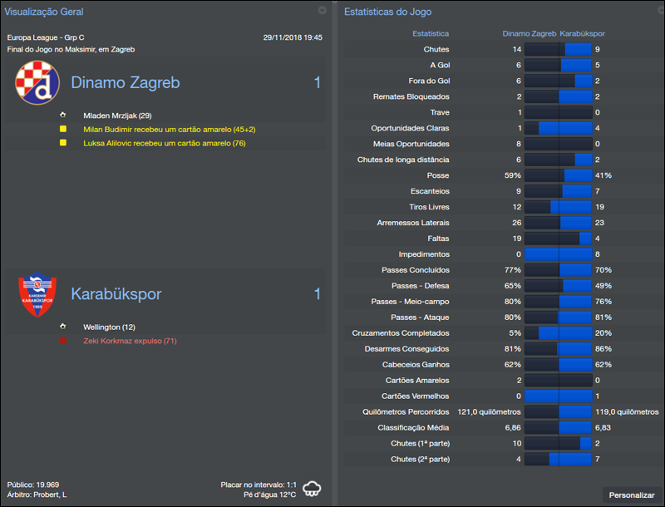Viewport: 665px width, 507px height.
Task: Click the Karabükspor club badge
Action: click(38, 296)
